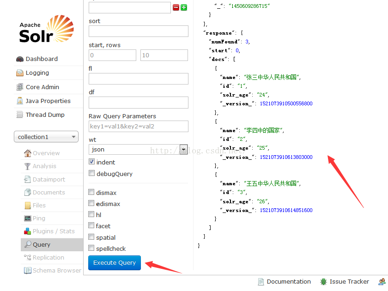Click the Issue Tracker bug icon
The width and height of the screenshot is (388, 291).
[x=323, y=282]
